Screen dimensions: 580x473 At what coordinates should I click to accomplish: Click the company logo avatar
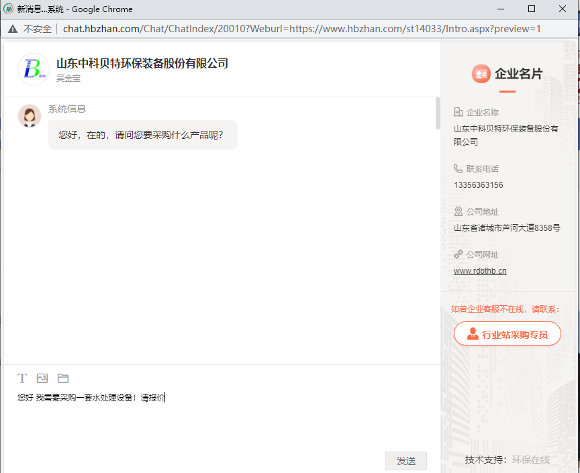(34, 69)
